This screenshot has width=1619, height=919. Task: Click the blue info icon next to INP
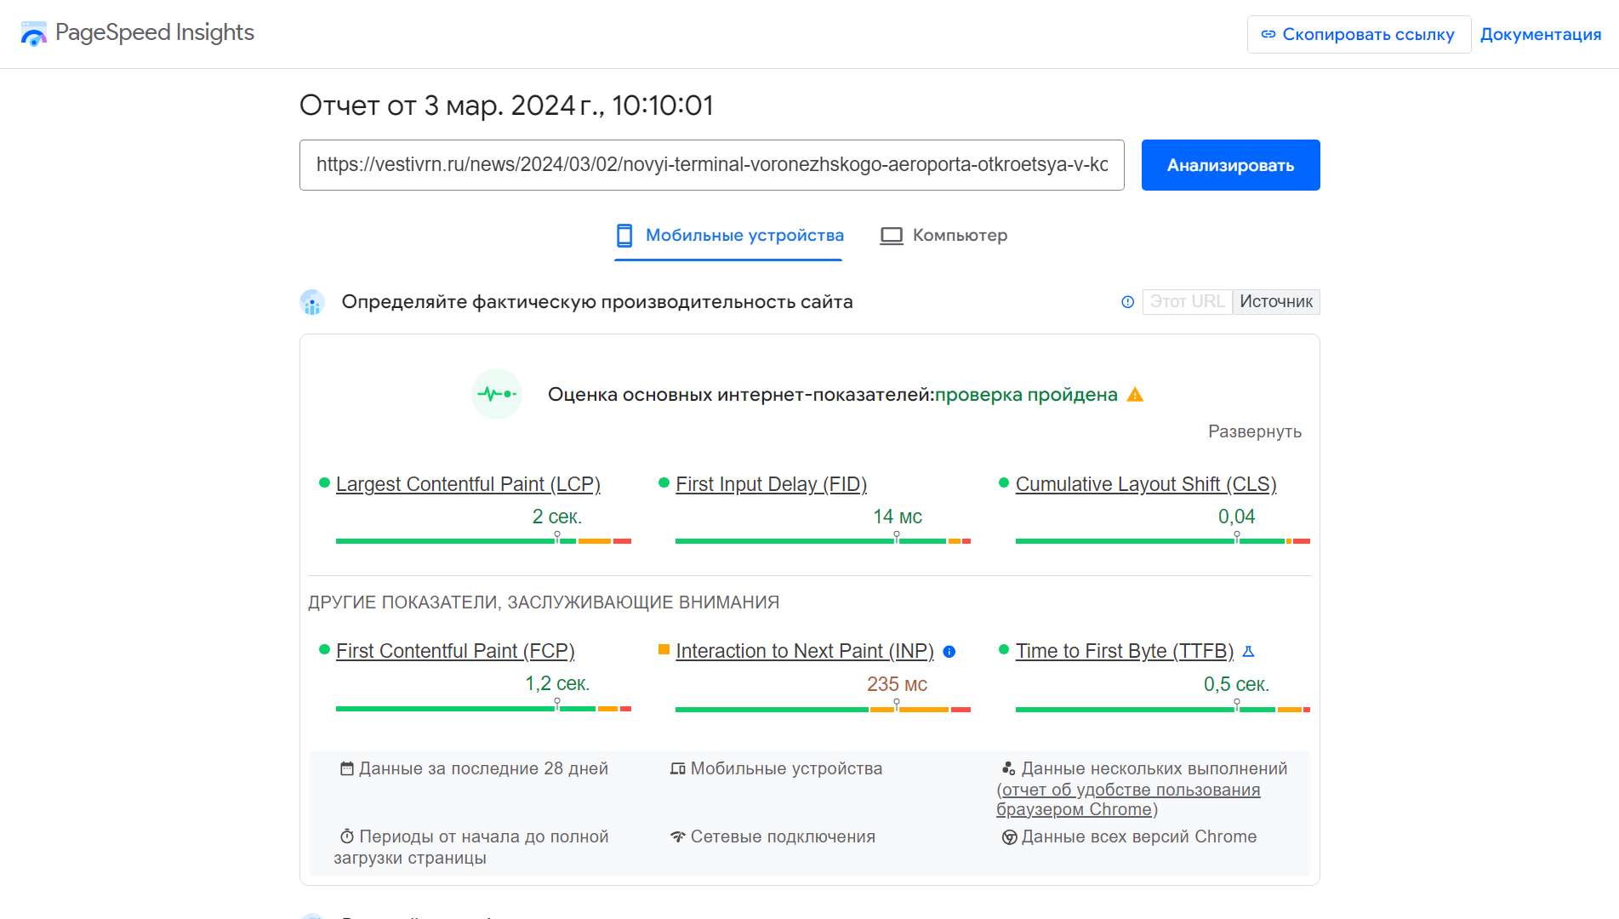pyautogui.click(x=949, y=652)
